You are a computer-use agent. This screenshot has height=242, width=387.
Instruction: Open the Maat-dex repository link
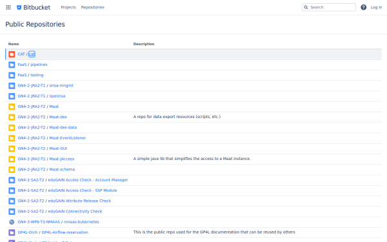[58, 117]
